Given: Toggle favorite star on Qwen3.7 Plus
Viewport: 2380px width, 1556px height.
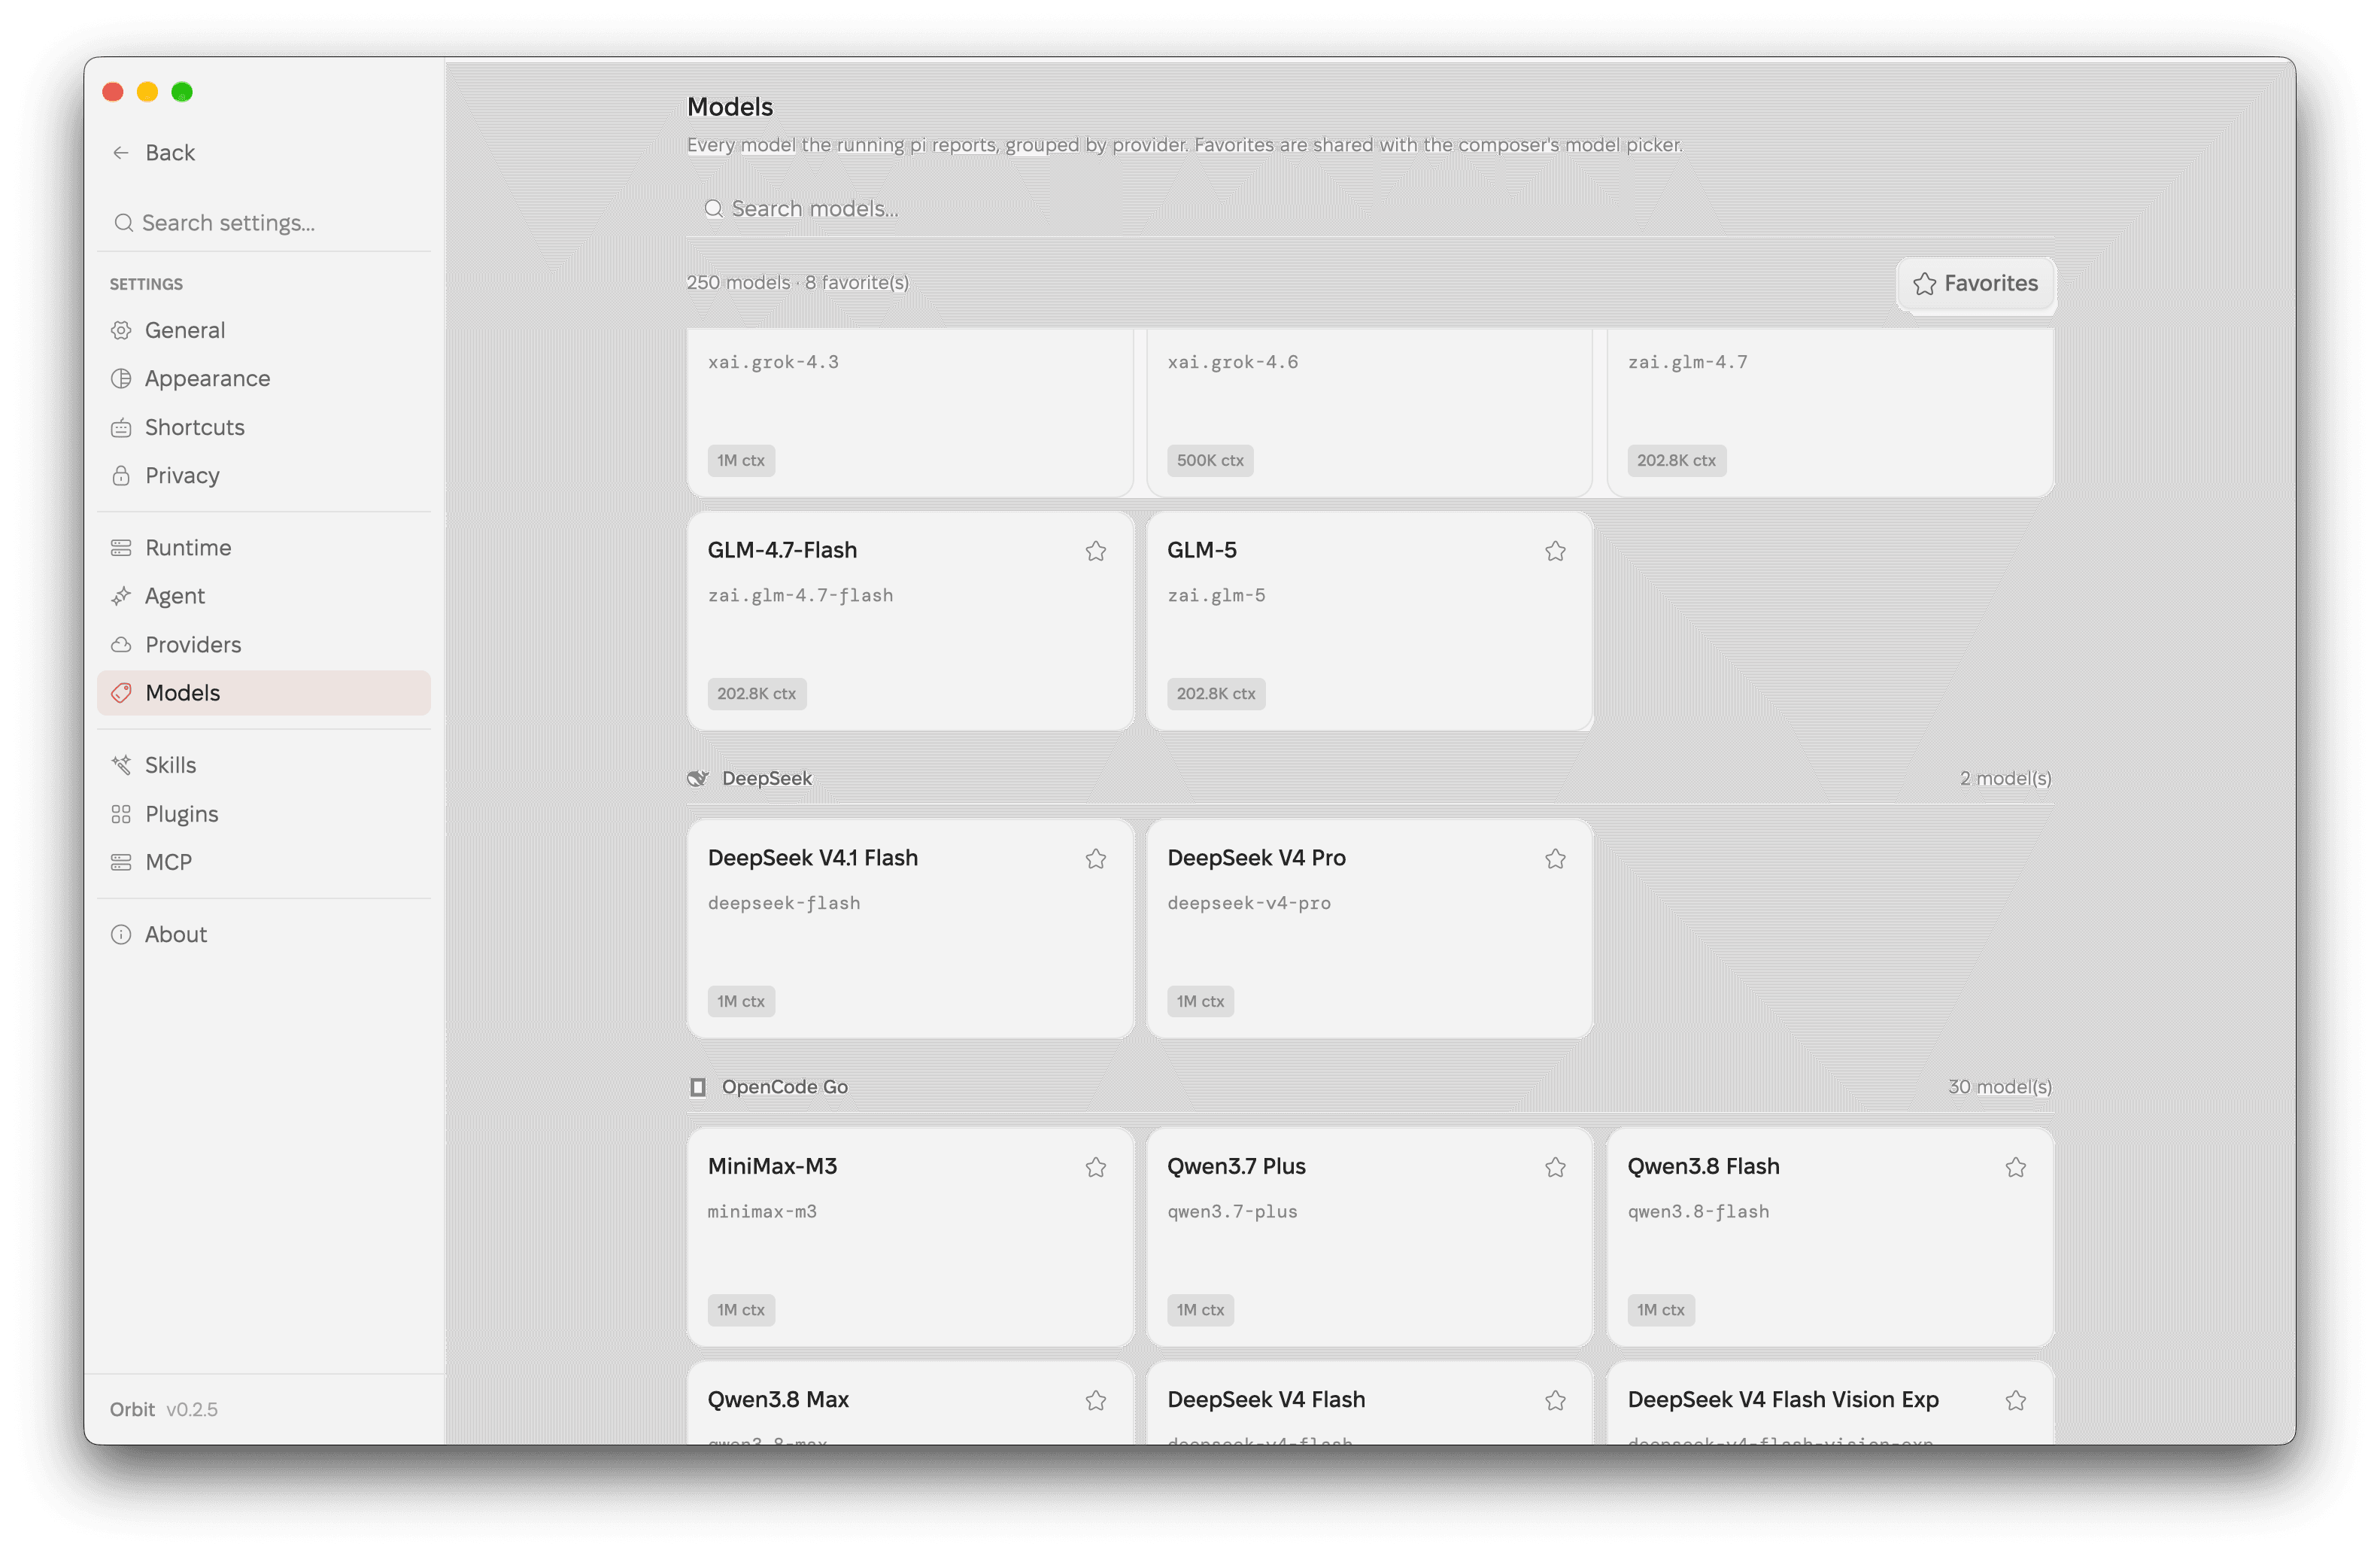Looking at the screenshot, I should click(x=1555, y=1167).
